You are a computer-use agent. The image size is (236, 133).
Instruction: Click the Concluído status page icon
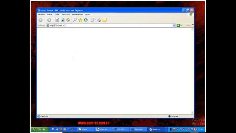(x=38, y=116)
